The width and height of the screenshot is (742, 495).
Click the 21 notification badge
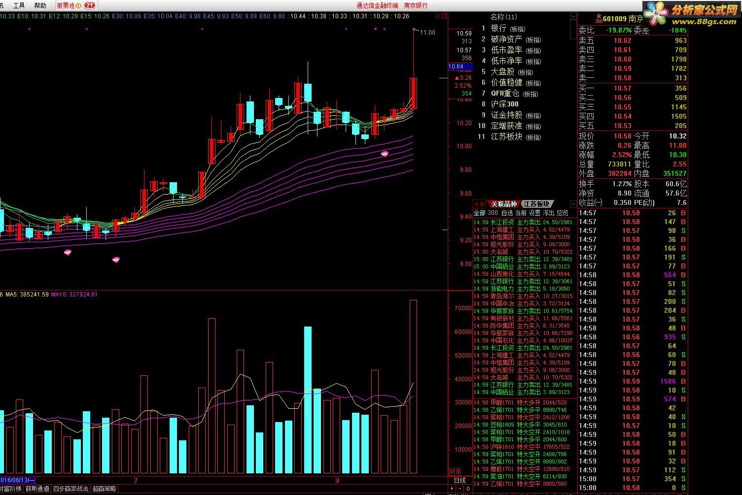[x=90, y=5]
